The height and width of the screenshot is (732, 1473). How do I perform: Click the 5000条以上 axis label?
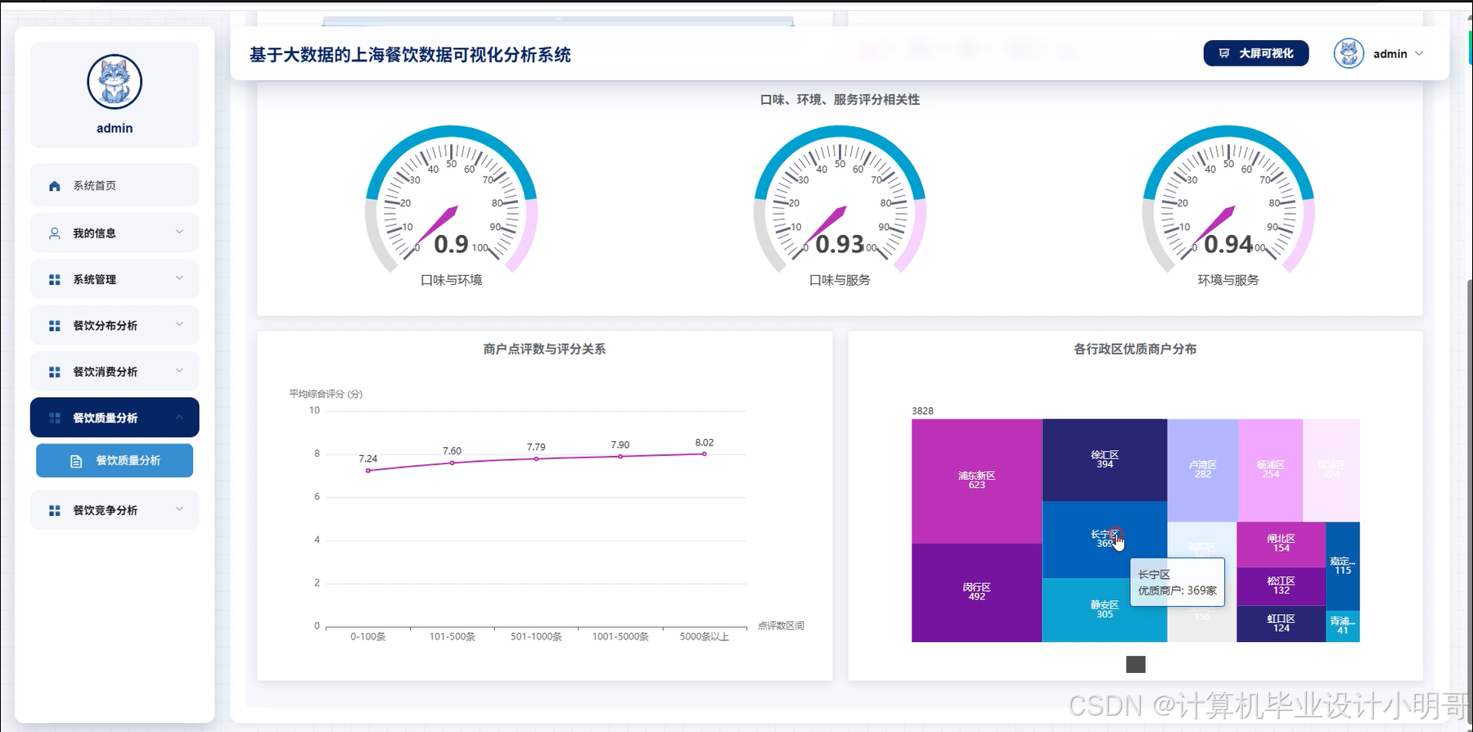[x=705, y=637]
